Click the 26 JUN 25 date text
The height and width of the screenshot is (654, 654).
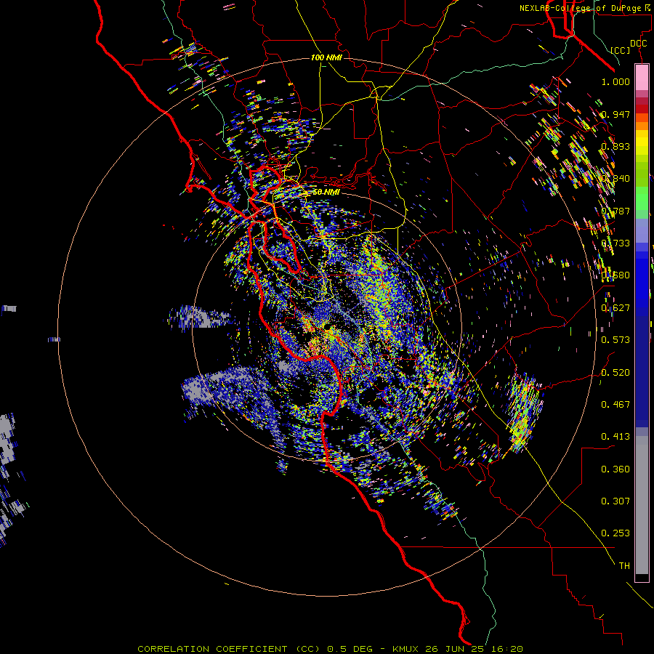point(456,649)
